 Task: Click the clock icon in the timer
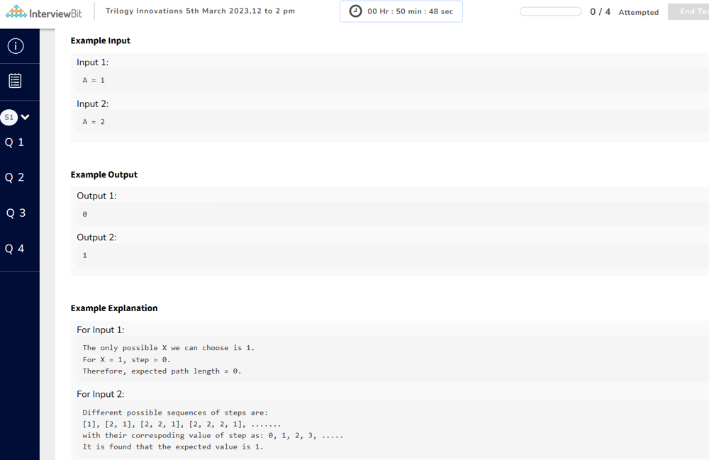[355, 11]
